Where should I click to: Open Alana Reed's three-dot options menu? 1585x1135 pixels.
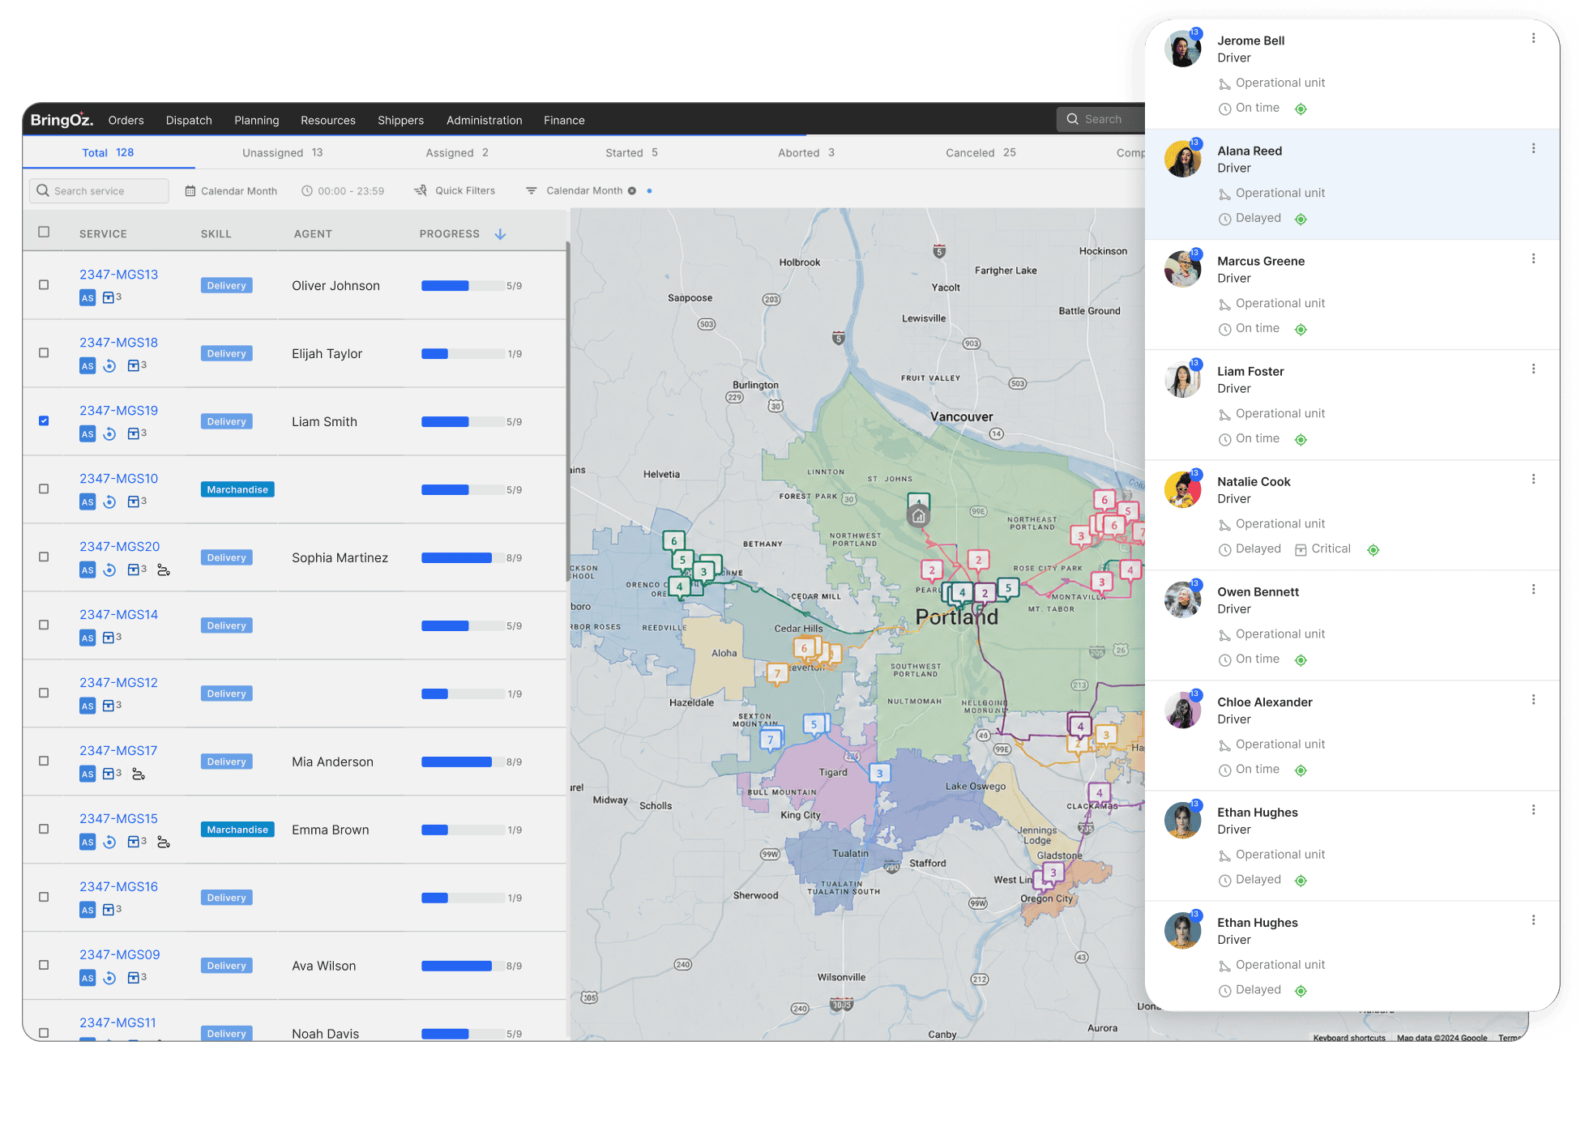tap(1533, 148)
